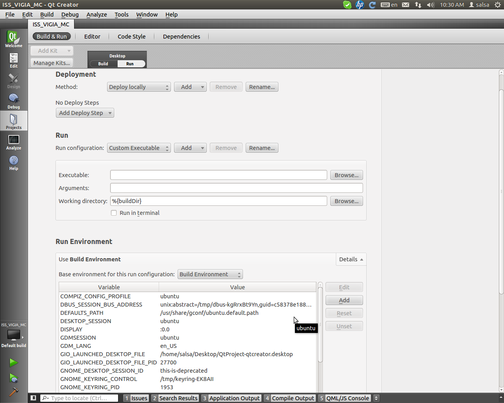Open the mail indicator icon
Image resolution: width=504 pixels, height=403 pixels.
[x=406, y=5]
